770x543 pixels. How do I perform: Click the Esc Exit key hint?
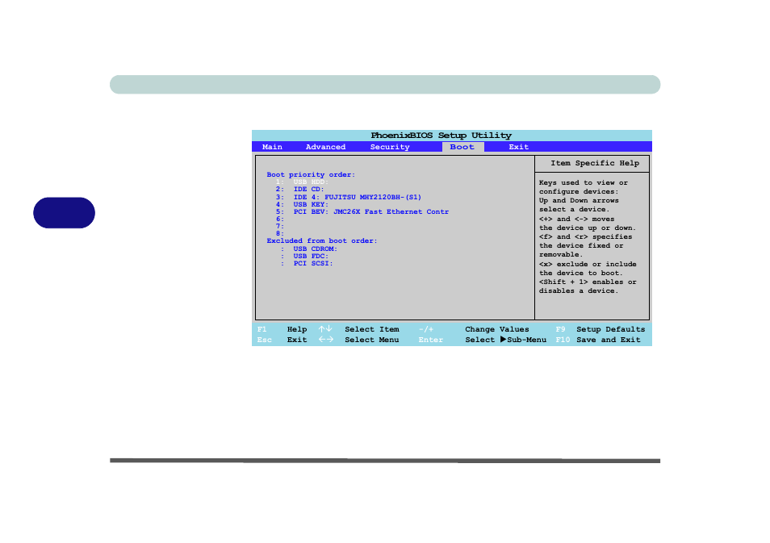282,340
